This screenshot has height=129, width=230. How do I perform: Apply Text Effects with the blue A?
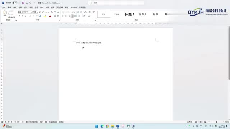[x=40, y=16]
